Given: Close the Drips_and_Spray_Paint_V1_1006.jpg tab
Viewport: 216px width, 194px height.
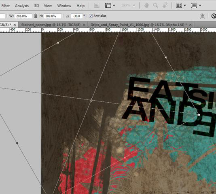Looking at the screenshot, I should pos(190,25).
